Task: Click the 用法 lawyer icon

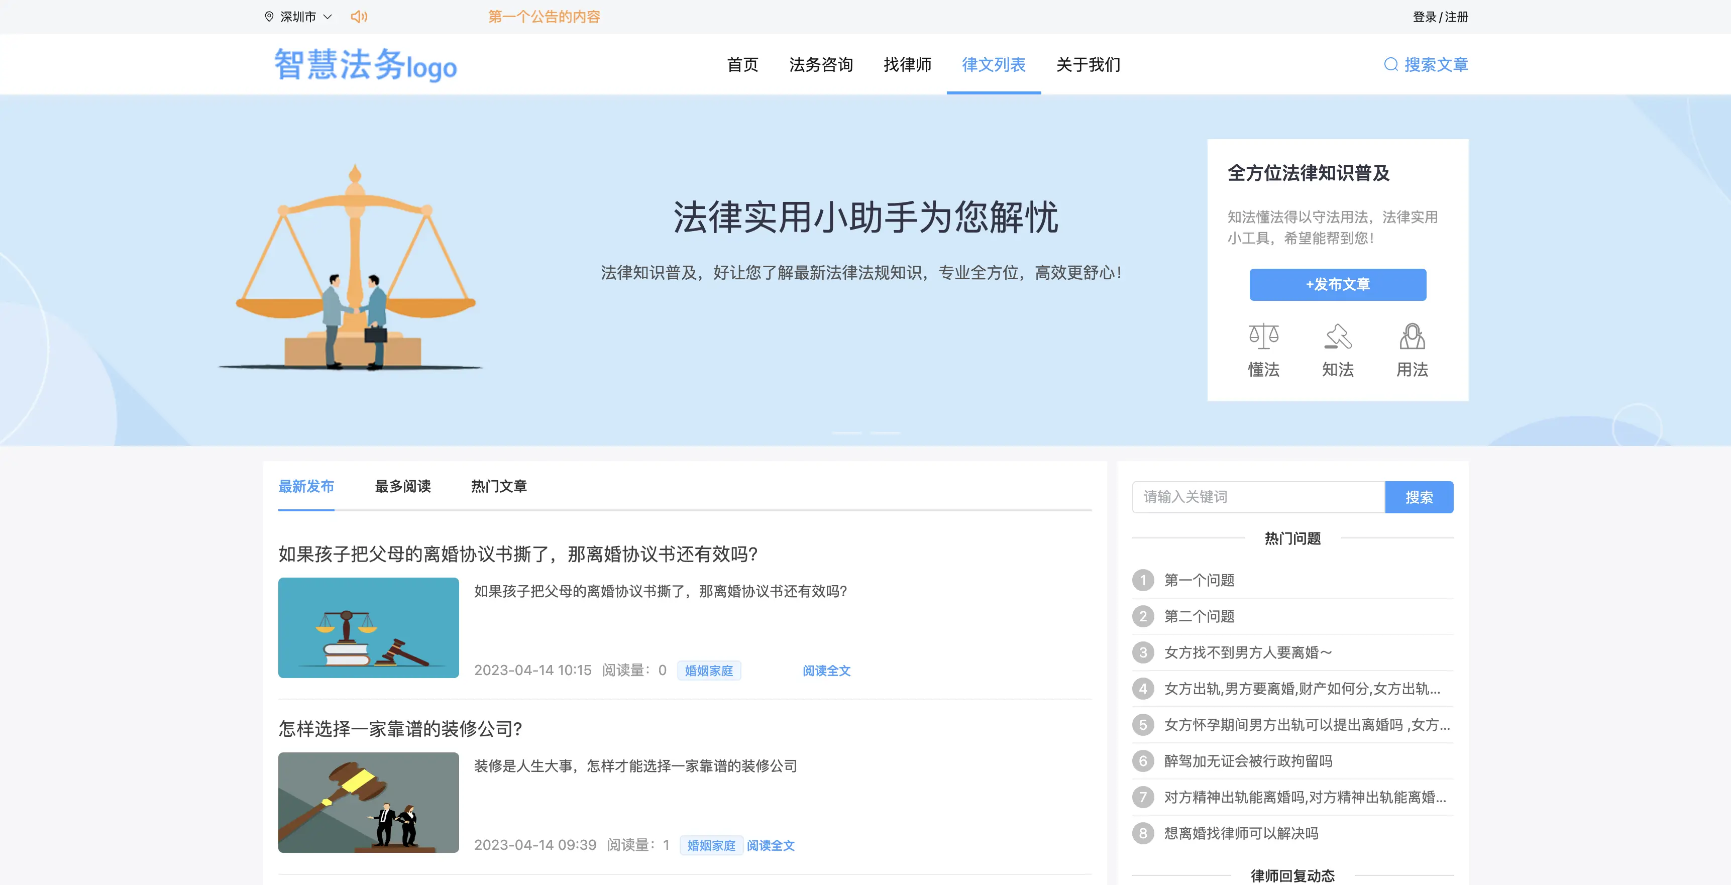Action: pos(1412,336)
